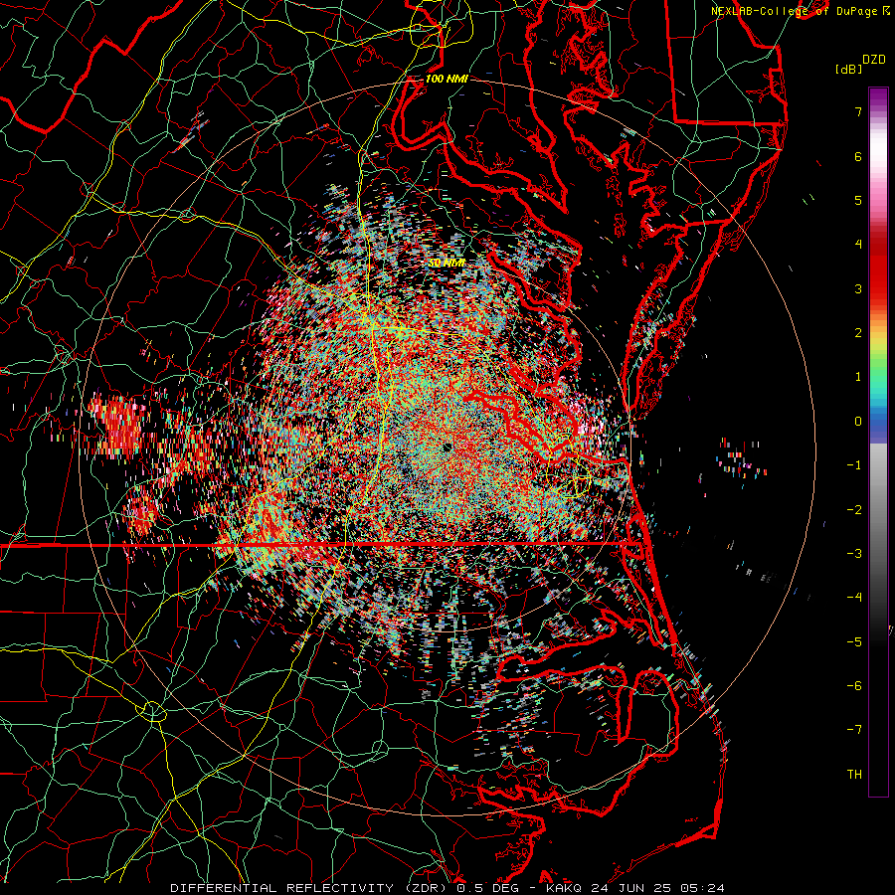Click the 1 value on color scale
Viewport: 895px width, 895px height.
tap(858, 377)
